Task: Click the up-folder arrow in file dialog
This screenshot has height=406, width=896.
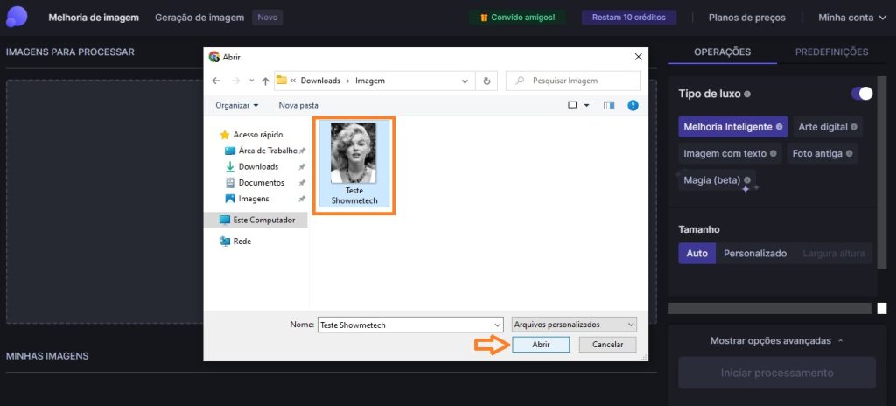Action: click(x=265, y=80)
